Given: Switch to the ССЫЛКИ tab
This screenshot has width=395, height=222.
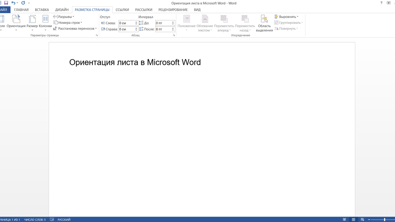Looking at the screenshot, I should pyautogui.click(x=122, y=10).
